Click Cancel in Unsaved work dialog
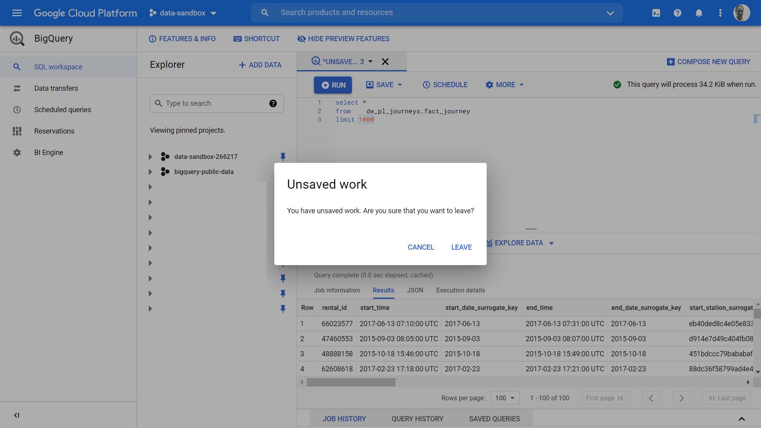 tap(421, 247)
